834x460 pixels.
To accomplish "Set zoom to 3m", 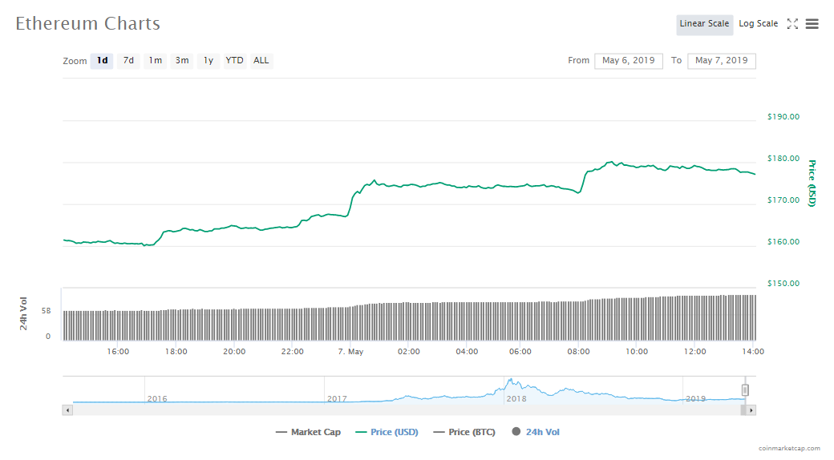I will coord(182,61).
